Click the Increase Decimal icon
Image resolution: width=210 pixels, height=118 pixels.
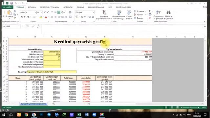90,17
